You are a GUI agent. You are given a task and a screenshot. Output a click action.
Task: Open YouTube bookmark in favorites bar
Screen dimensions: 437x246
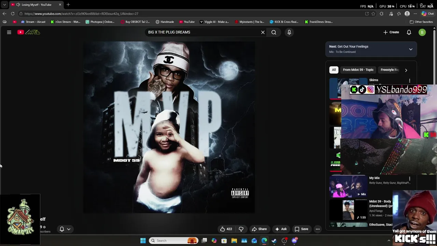click(187, 22)
